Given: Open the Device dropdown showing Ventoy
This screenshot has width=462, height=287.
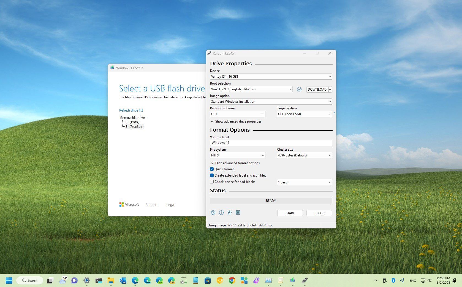Looking at the screenshot, I should (271, 77).
